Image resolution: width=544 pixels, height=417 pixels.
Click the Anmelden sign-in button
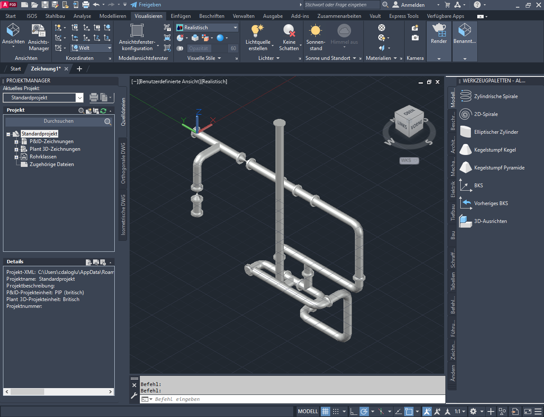[x=408, y=5]
